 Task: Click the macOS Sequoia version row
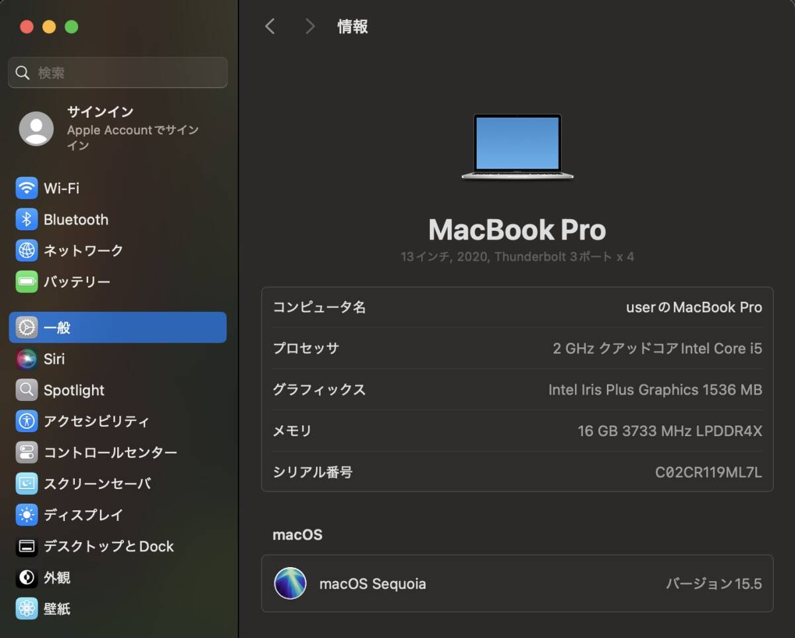(517, 584)
